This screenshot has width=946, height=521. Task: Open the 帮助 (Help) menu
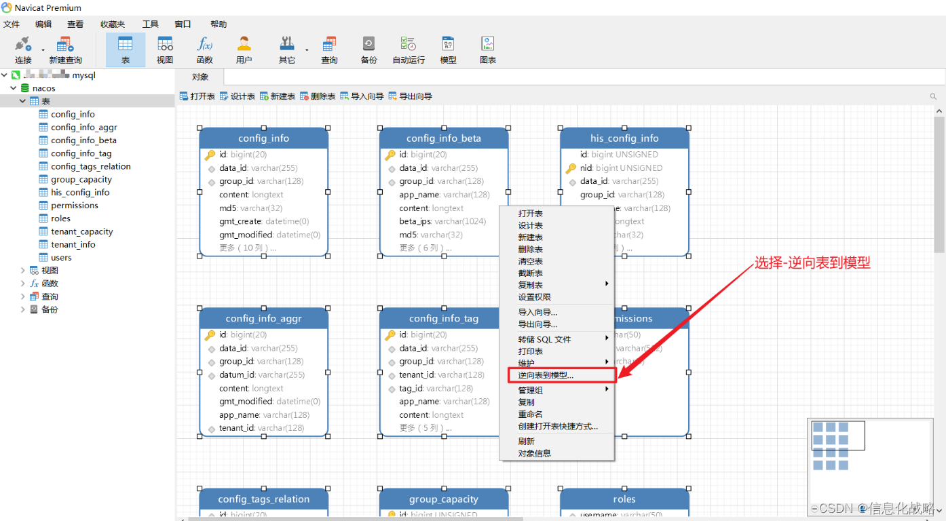219,24
